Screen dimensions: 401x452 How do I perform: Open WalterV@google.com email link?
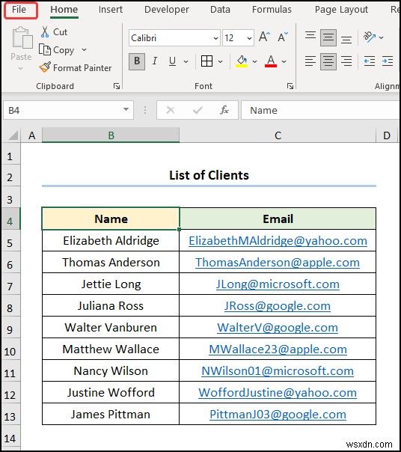point(278,328)
